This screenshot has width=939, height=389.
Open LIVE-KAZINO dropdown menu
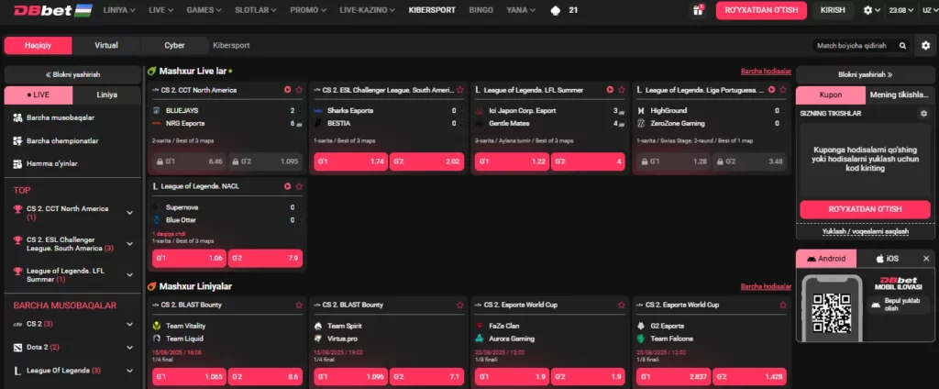(x=368, y=10)
